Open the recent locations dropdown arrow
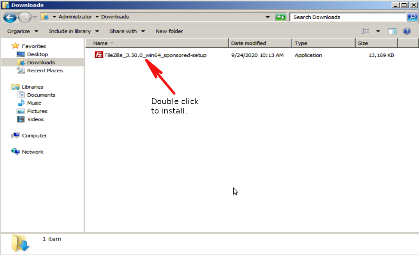This screenshot has height=255, width=419. pyautogui.click(x=35, y=17)
